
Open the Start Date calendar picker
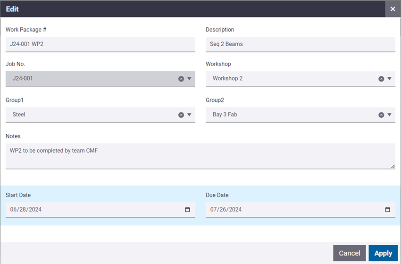coord(187,210)
